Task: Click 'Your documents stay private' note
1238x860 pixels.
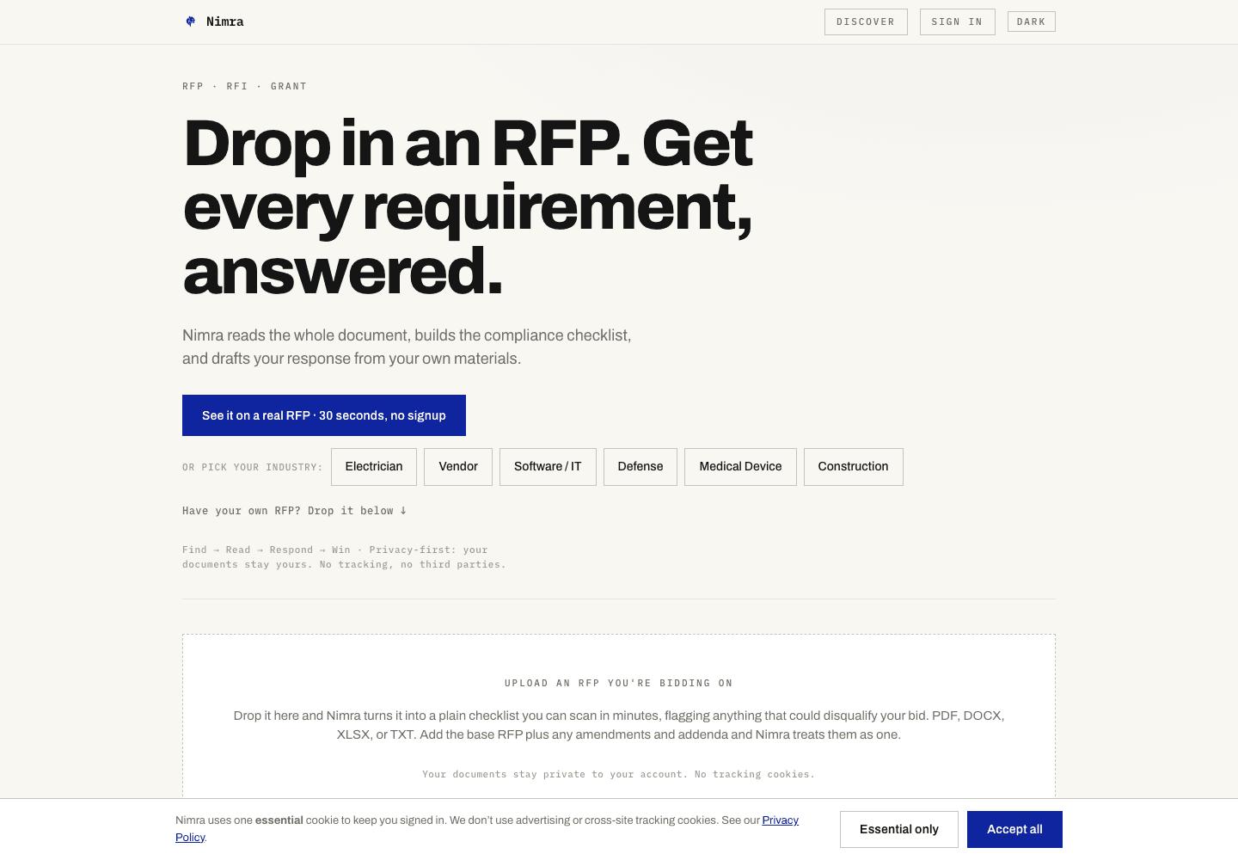Action: (619, 774)
